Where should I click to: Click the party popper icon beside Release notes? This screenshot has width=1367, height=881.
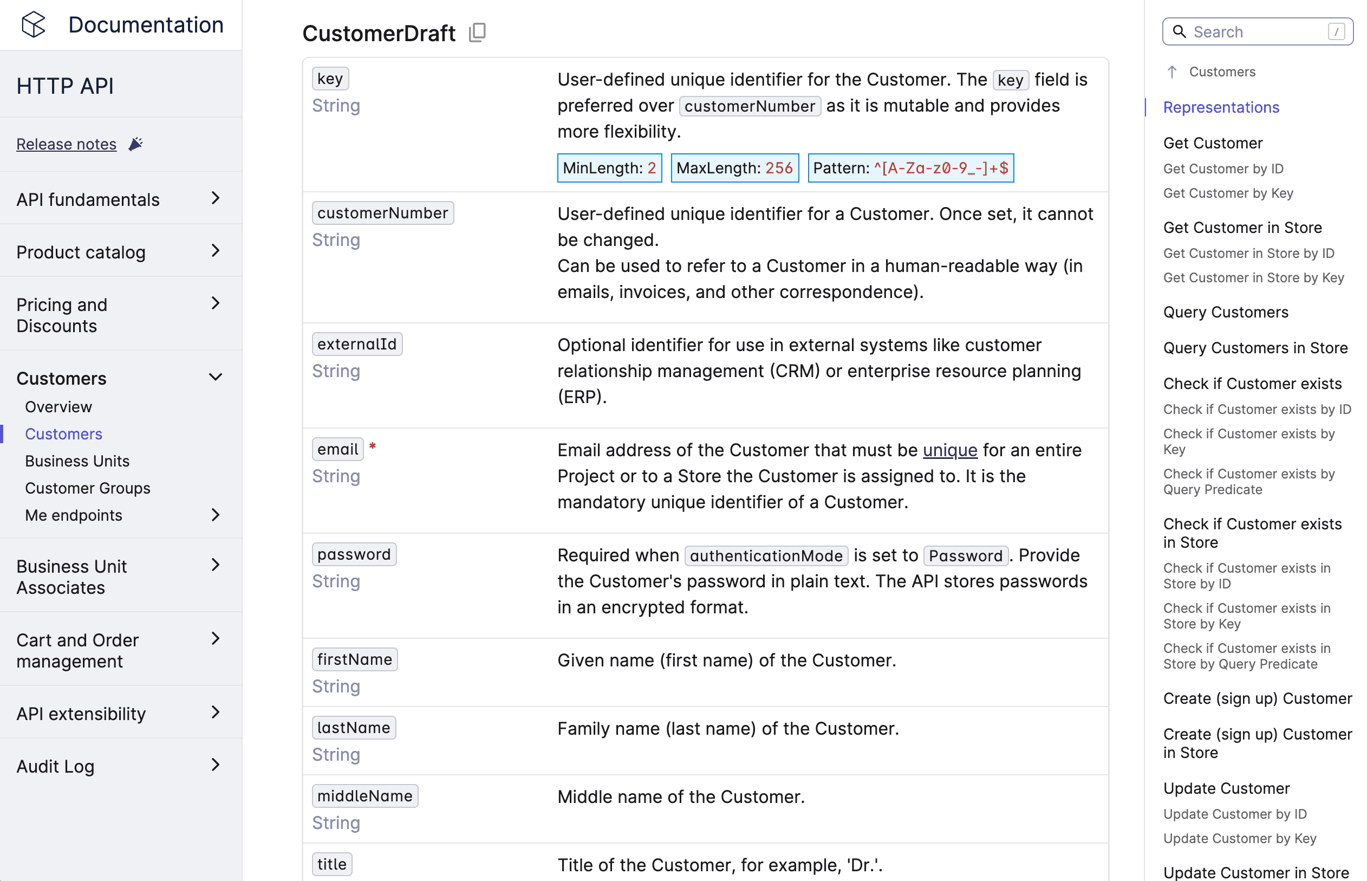point(135,144)
